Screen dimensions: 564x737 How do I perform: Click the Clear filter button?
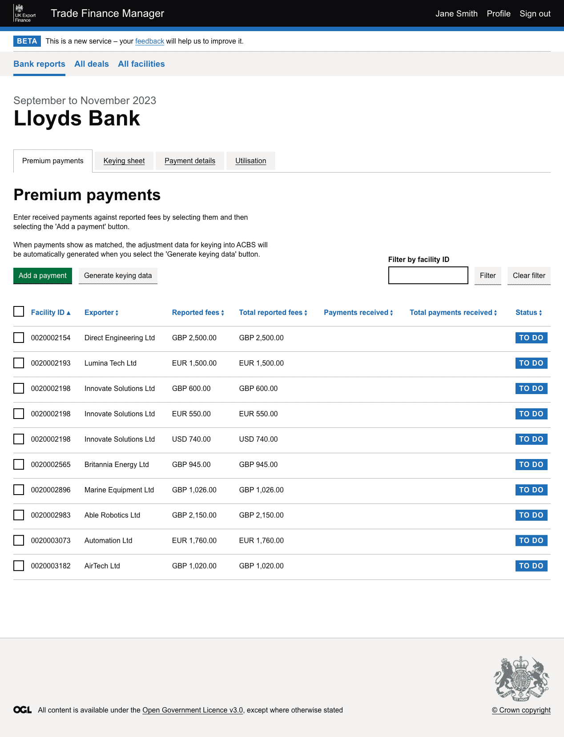tap(529, 276)
